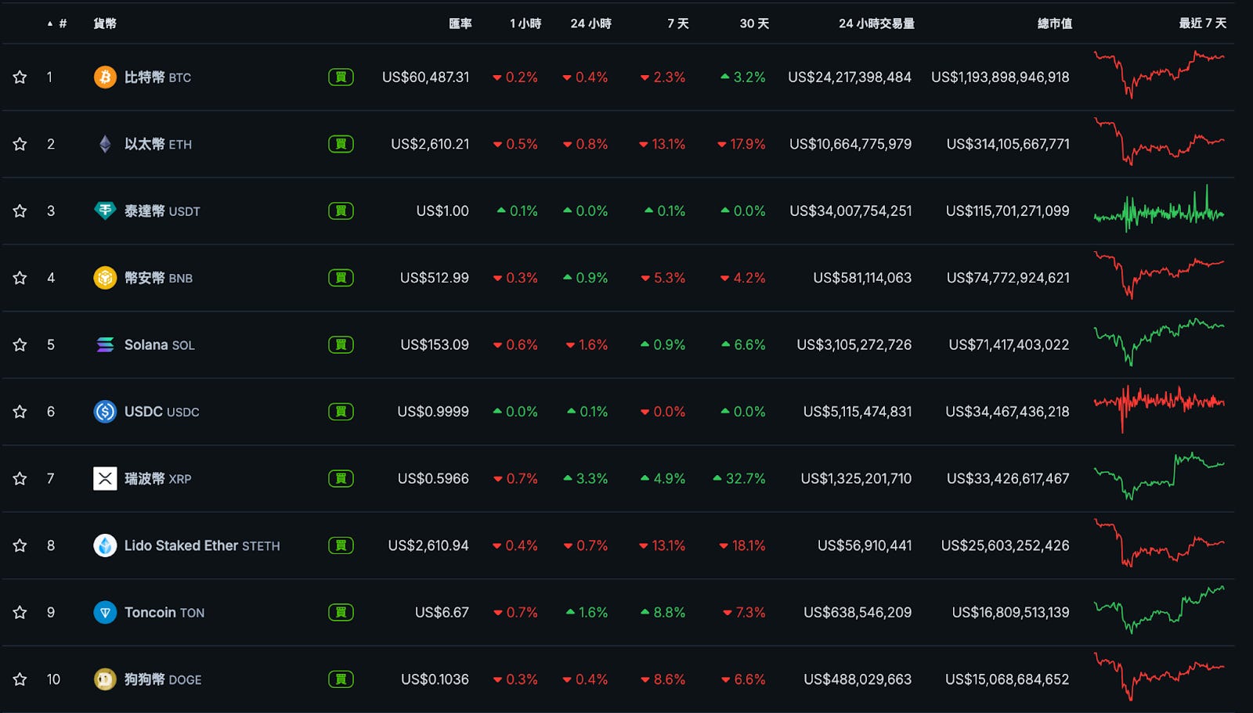Viewport: 1253px width, 713px height.
Task: Click Bitcoin price US$60,487.31
Action: [425, 77]
